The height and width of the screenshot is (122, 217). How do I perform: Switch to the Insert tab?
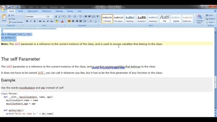pyautogui.click(x=21, y=11)
